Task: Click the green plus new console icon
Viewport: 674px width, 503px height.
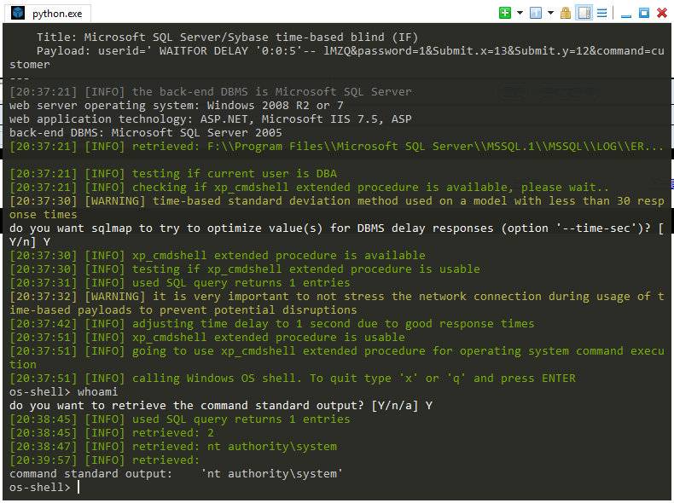Action: 505,13
